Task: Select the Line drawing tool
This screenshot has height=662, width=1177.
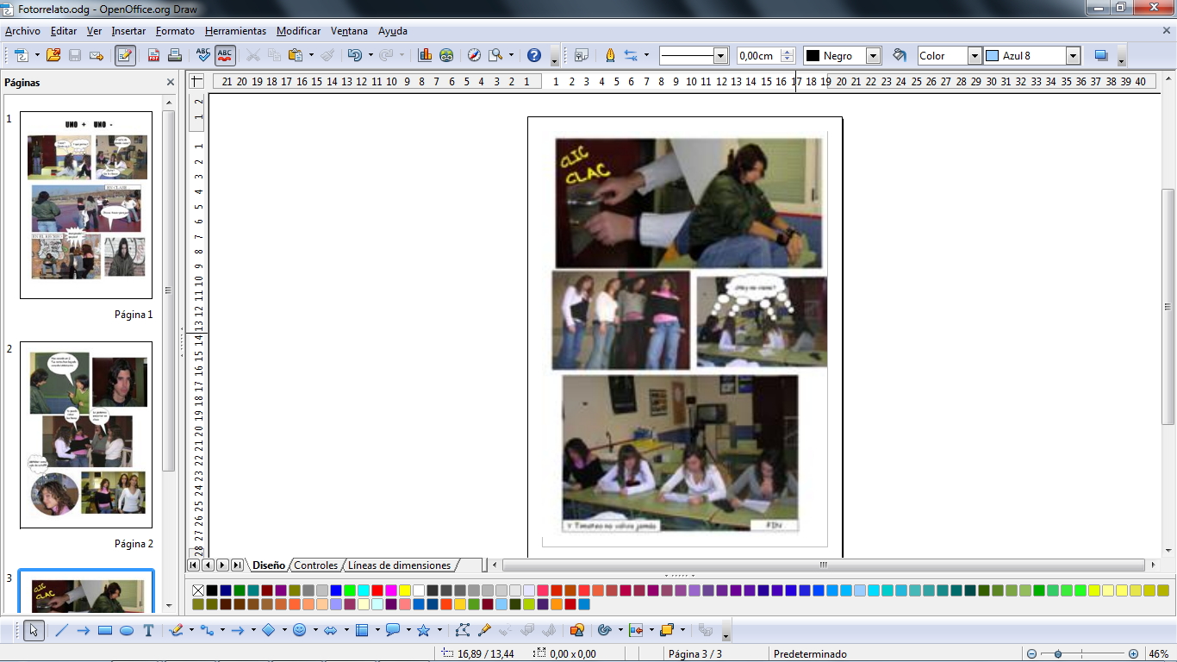Action: tap(61, 630)
